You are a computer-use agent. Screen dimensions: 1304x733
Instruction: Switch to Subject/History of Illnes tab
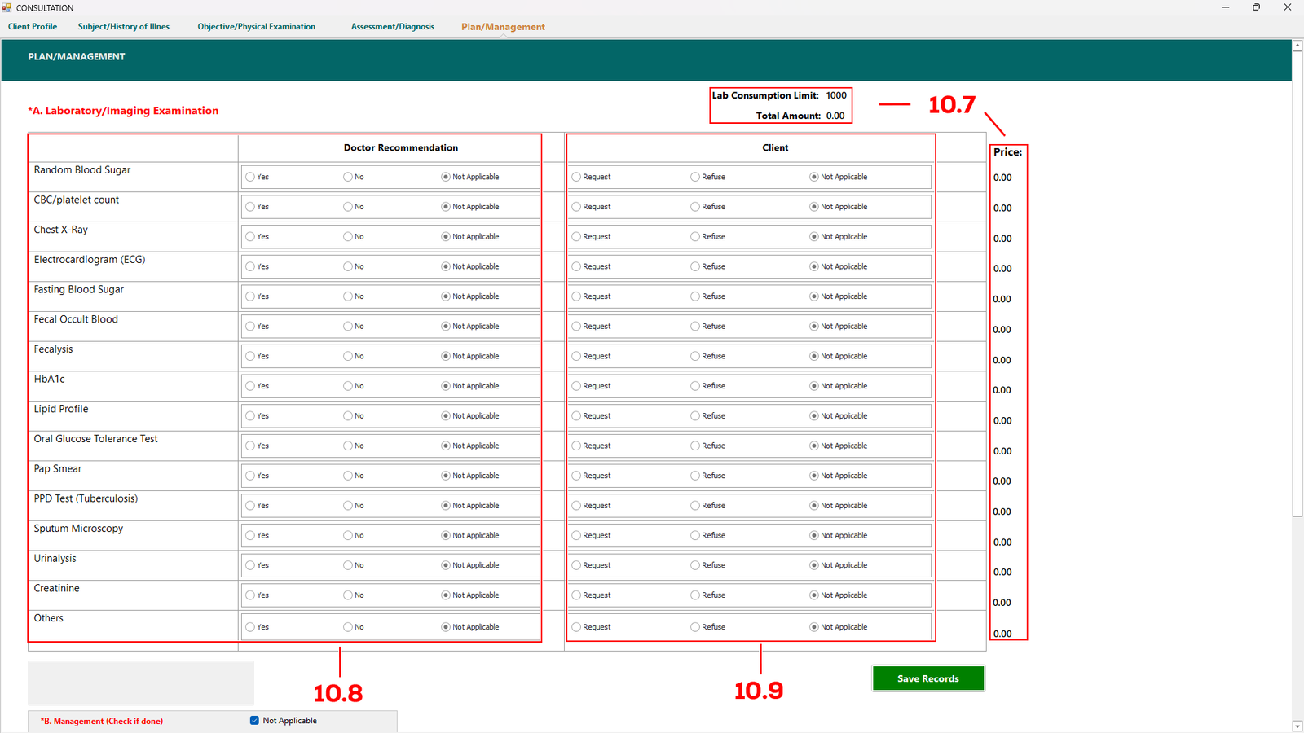pos(124,27)
